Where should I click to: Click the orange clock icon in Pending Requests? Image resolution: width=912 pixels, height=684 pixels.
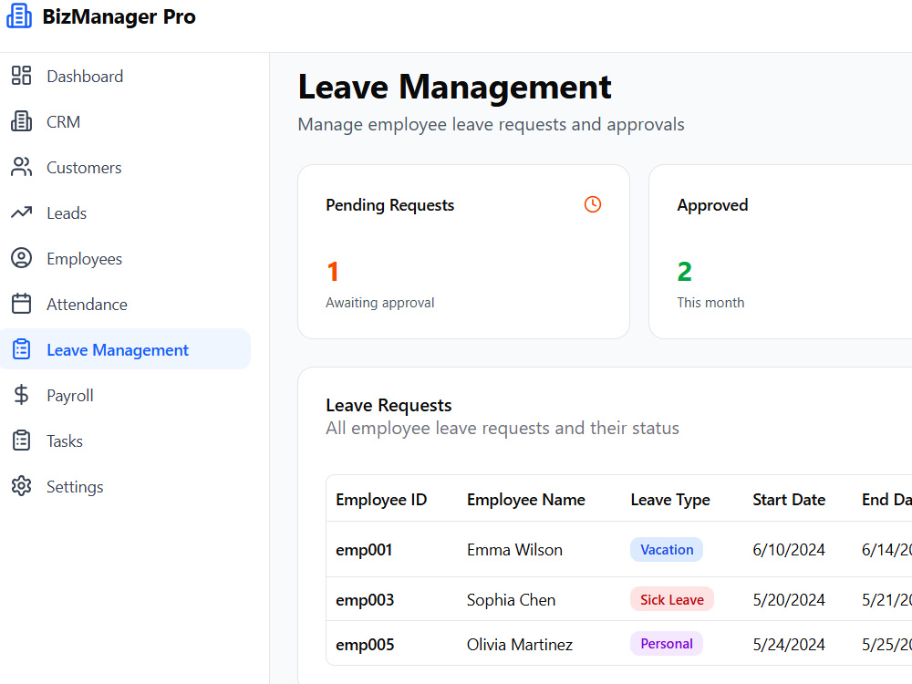[593, 204]
